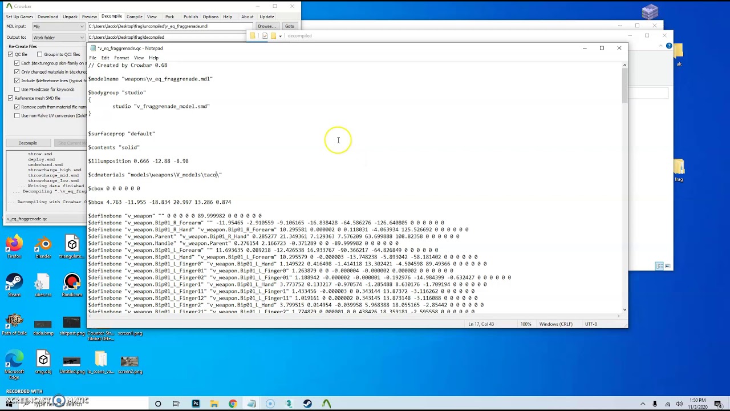The height and width of the screenshot is (411, 730).
Task: Open the blender desktop shortcut
Action: [43, 248]
